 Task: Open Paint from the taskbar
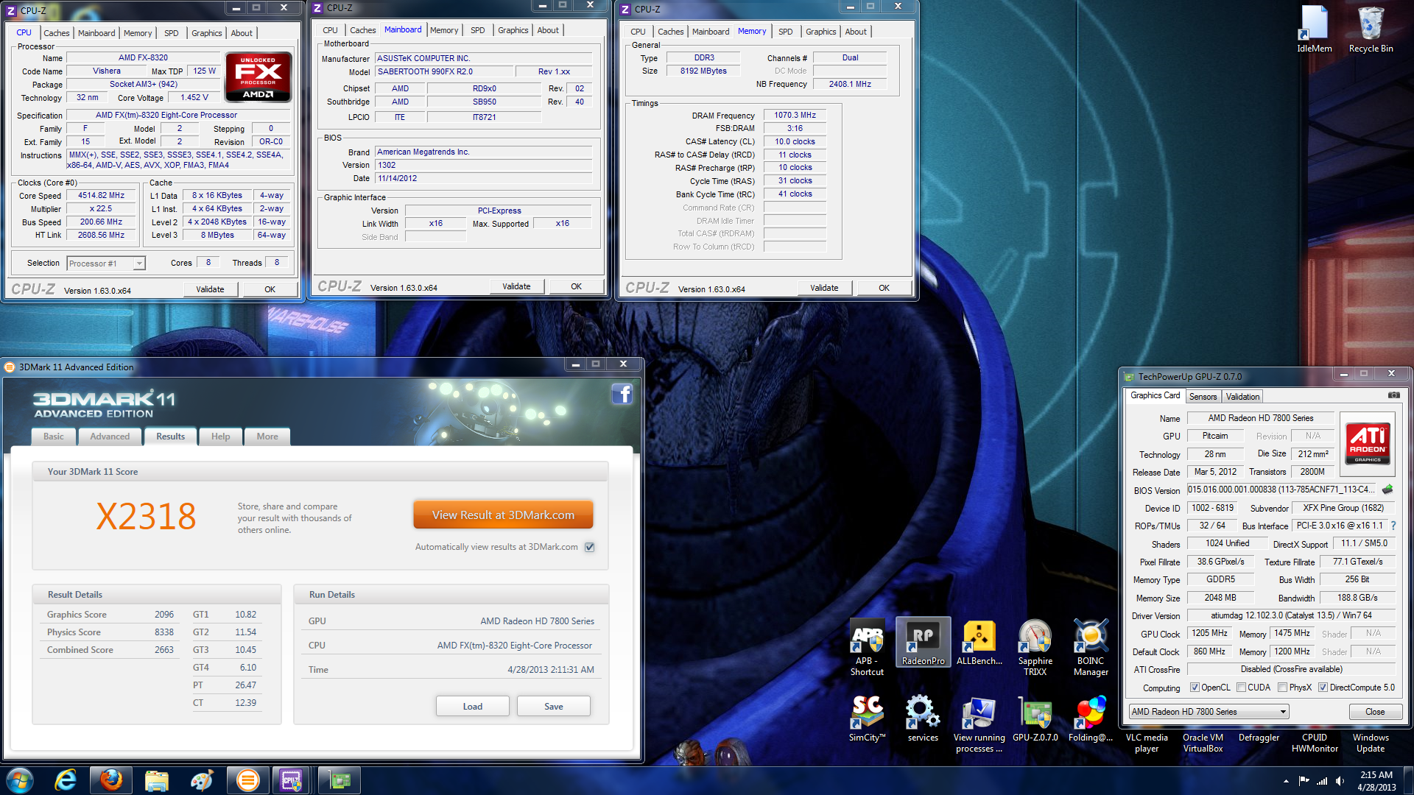point(202,780)
